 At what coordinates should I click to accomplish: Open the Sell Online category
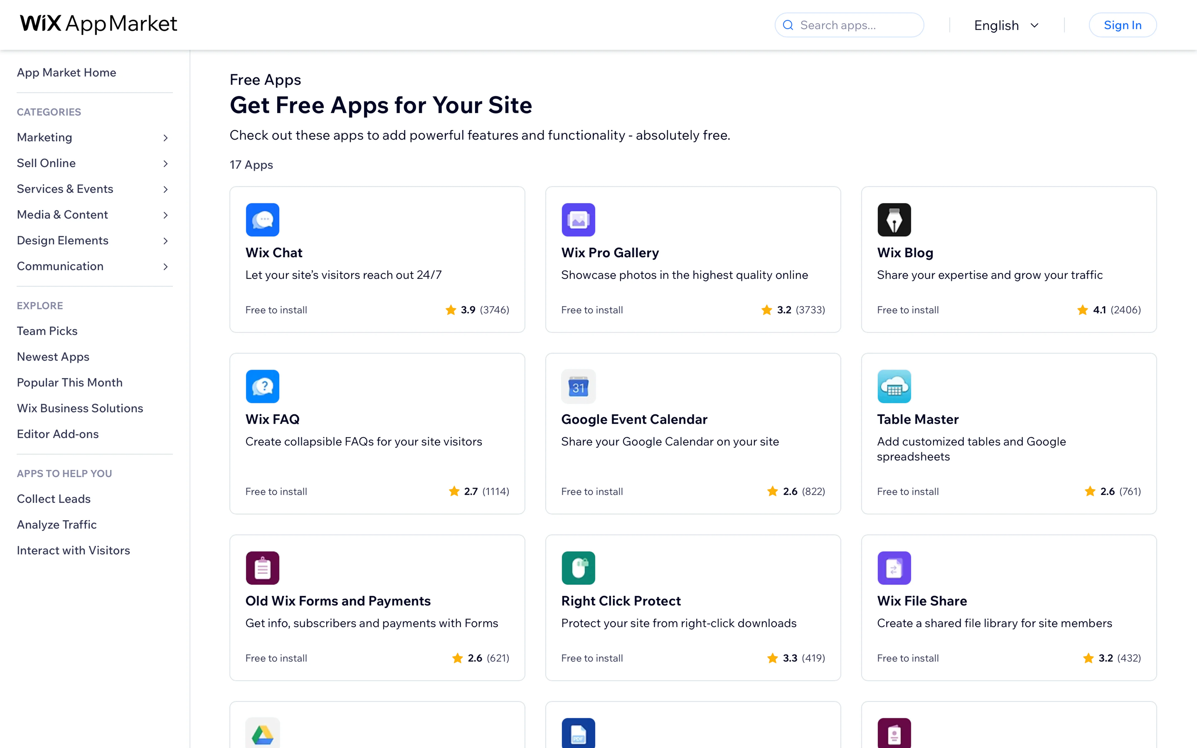point(46,163)
